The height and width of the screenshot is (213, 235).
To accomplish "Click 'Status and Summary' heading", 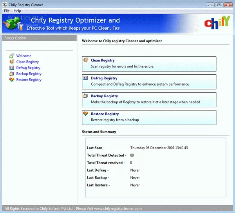I will (99, 132).
